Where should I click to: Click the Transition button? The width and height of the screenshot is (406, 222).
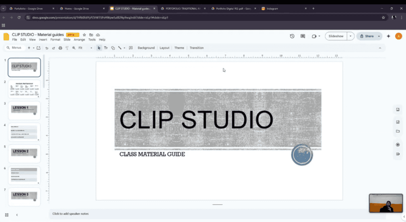tap(197, 48)
